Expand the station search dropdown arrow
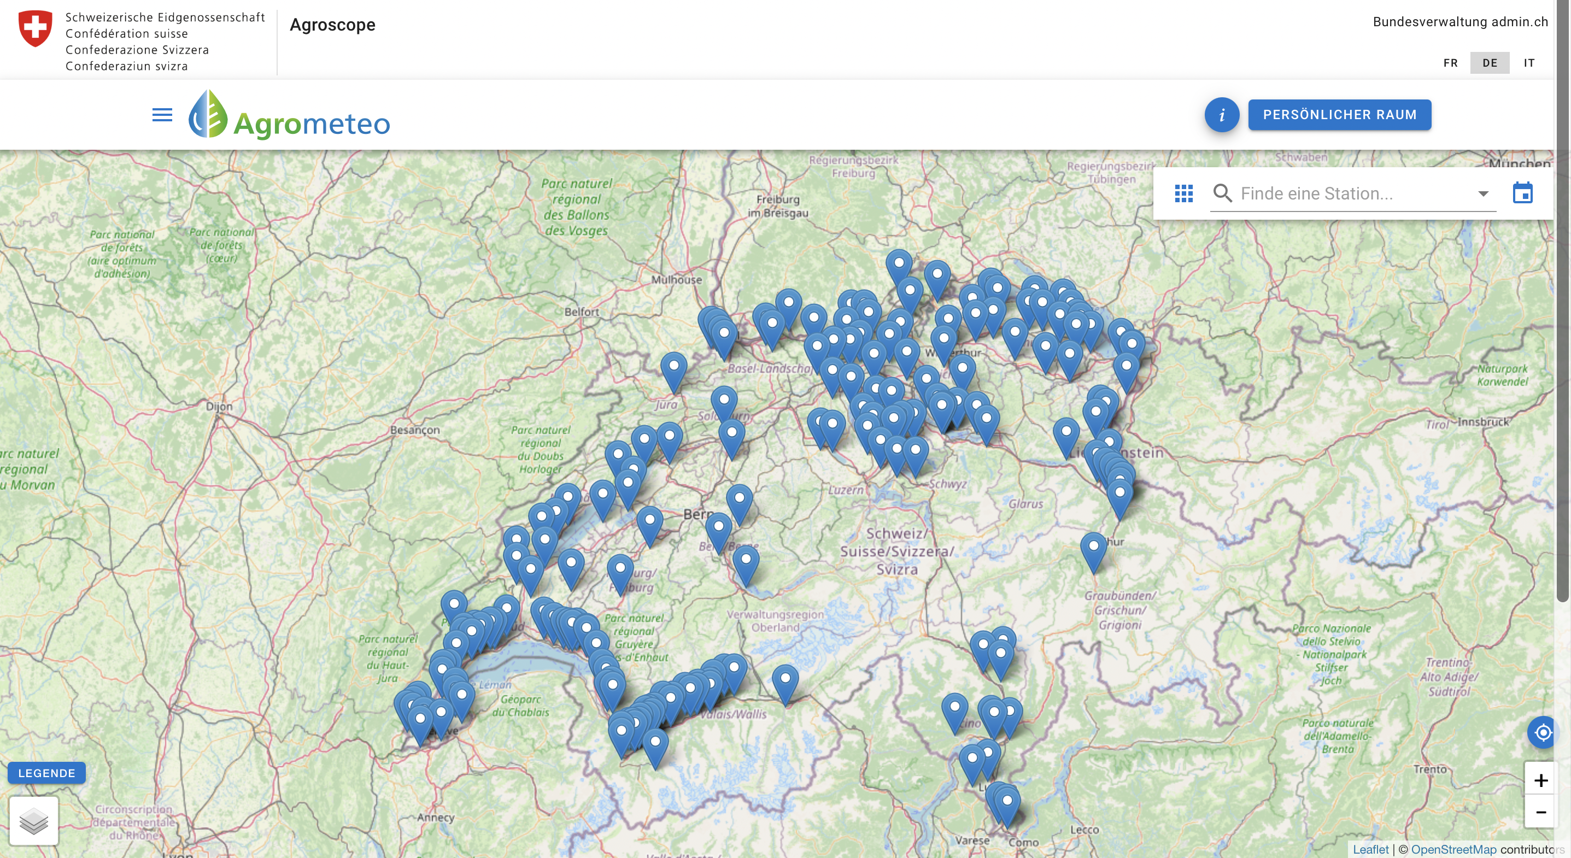The width and height of the screenshot is (1571, 858). (1483, 194)
